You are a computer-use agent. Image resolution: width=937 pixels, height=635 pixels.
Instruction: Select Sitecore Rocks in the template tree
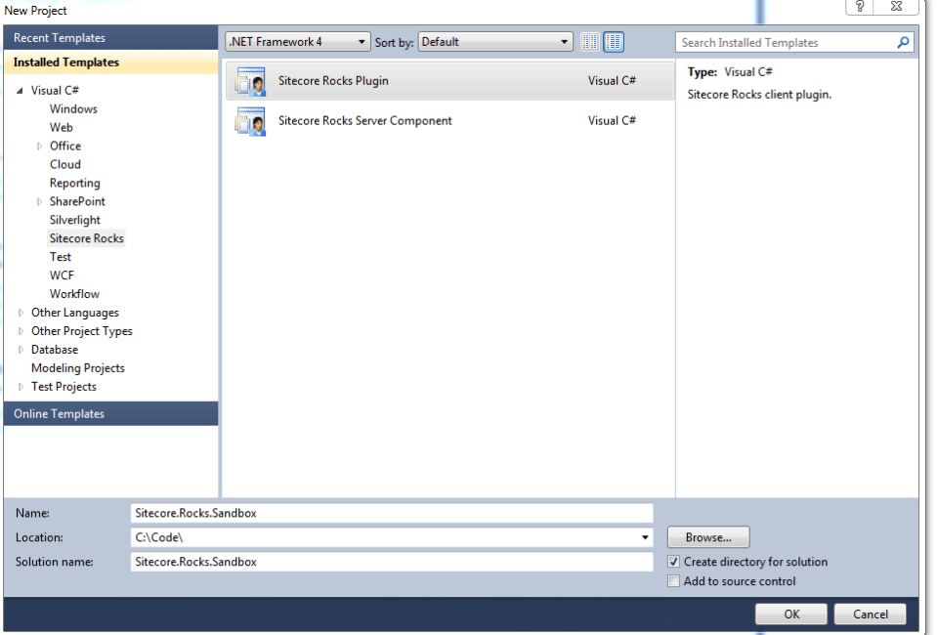(x=86, y=237)
